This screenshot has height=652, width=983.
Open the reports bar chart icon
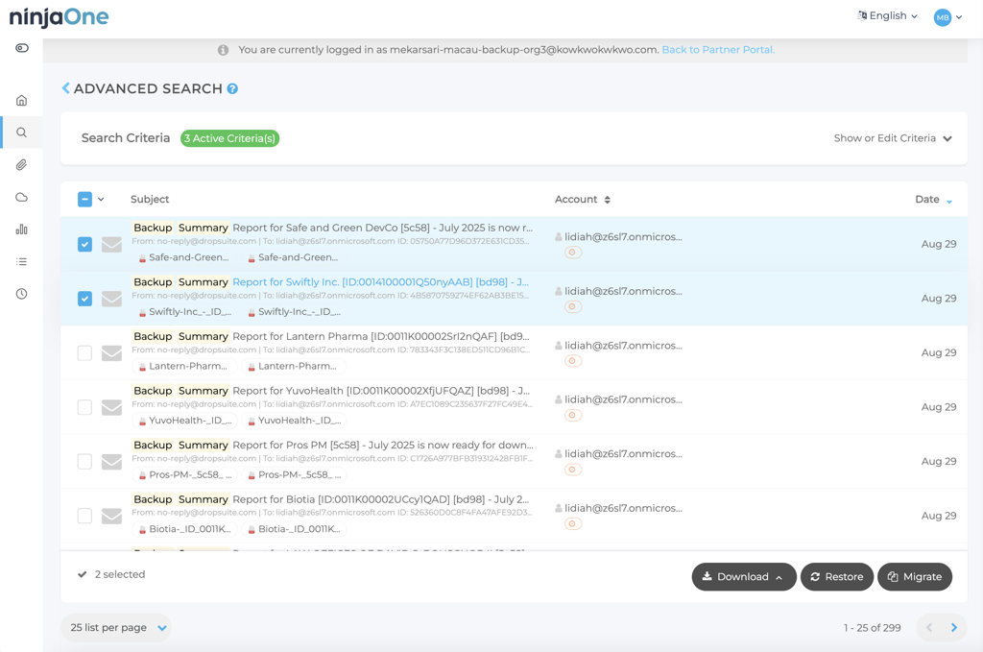[x=21, y=229]
